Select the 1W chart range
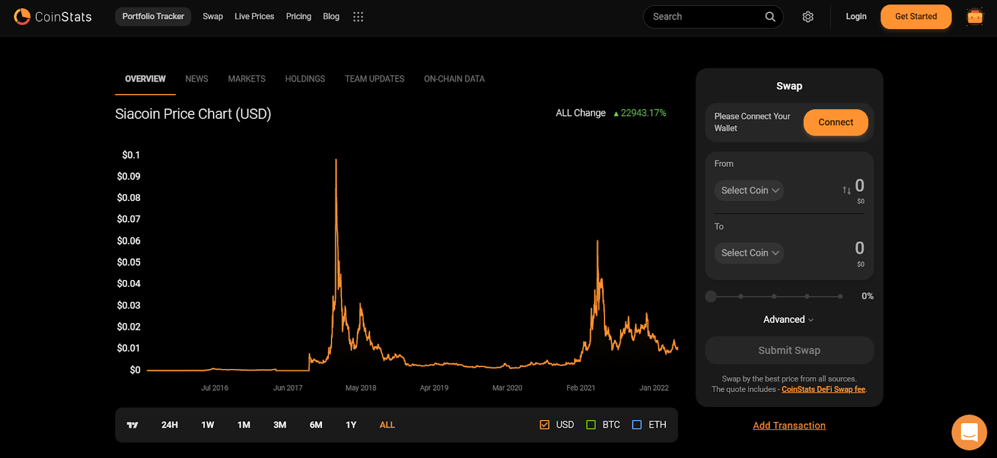Screen dimensions: 997x458 tap(208, 425)
